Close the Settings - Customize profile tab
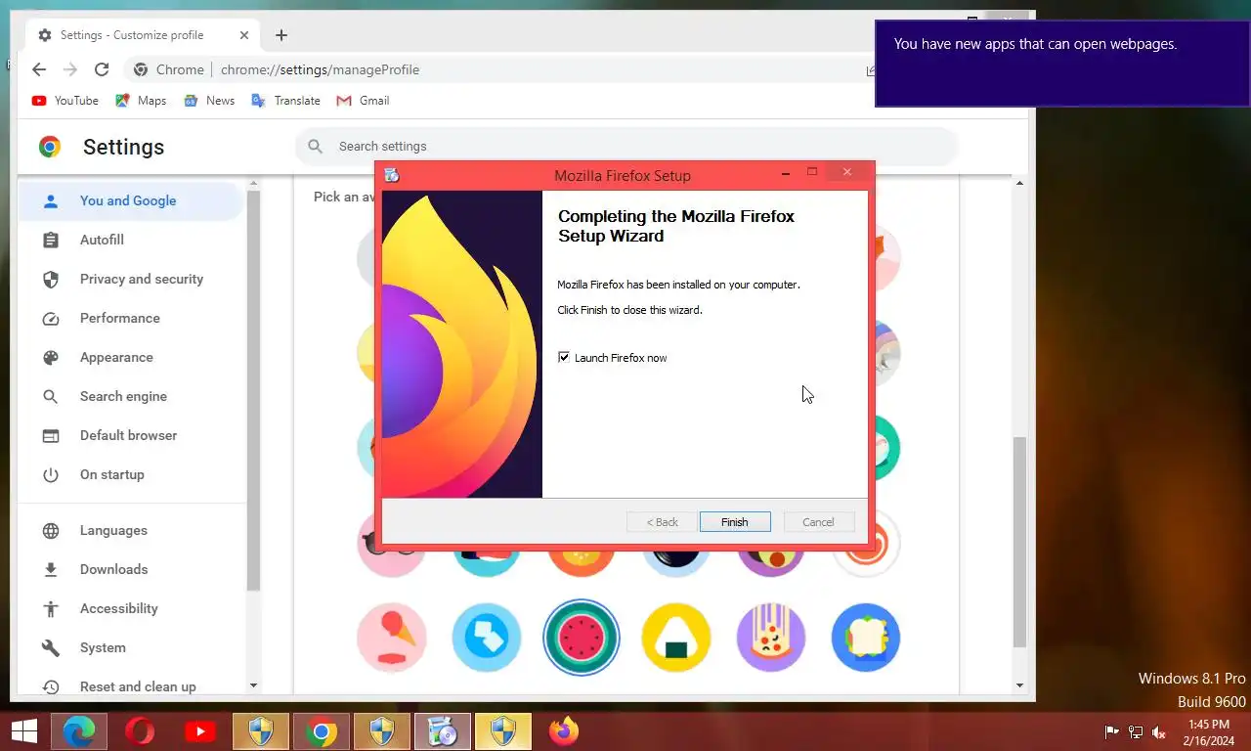Image resolution: width=1251 pixels, height=751 pixels. [244, 35]
